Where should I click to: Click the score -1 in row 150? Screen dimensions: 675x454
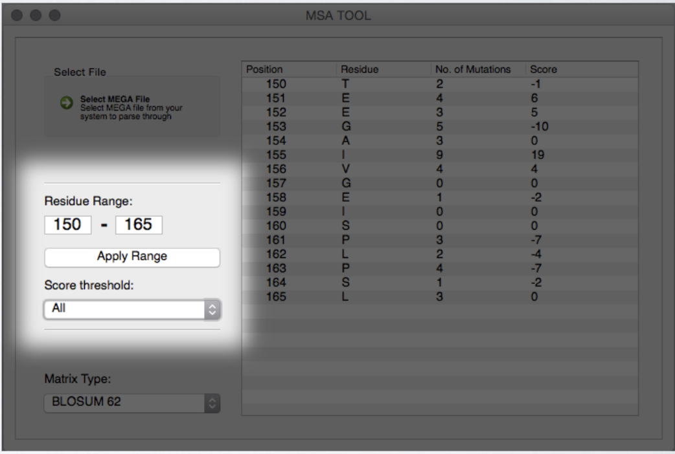[x=536, y=84]
